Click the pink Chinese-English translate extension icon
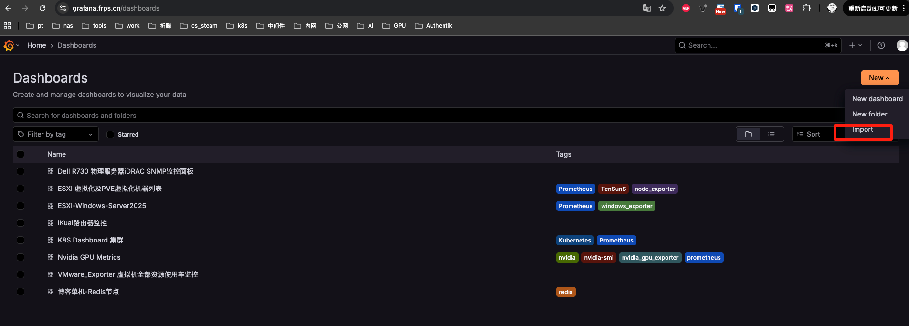Image resolution: width=909 pixels, height=326 pixels. pos(789,8)
